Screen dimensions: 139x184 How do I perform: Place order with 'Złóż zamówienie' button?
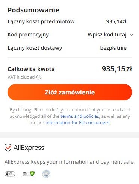(70, 92)
